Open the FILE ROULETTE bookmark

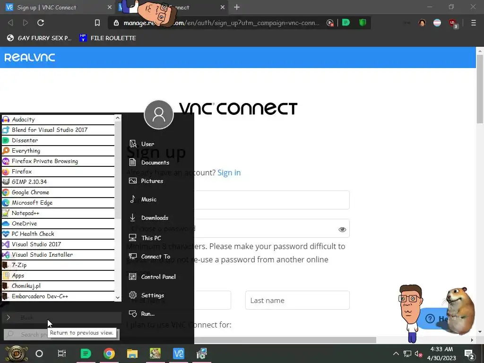click(107, 38)
